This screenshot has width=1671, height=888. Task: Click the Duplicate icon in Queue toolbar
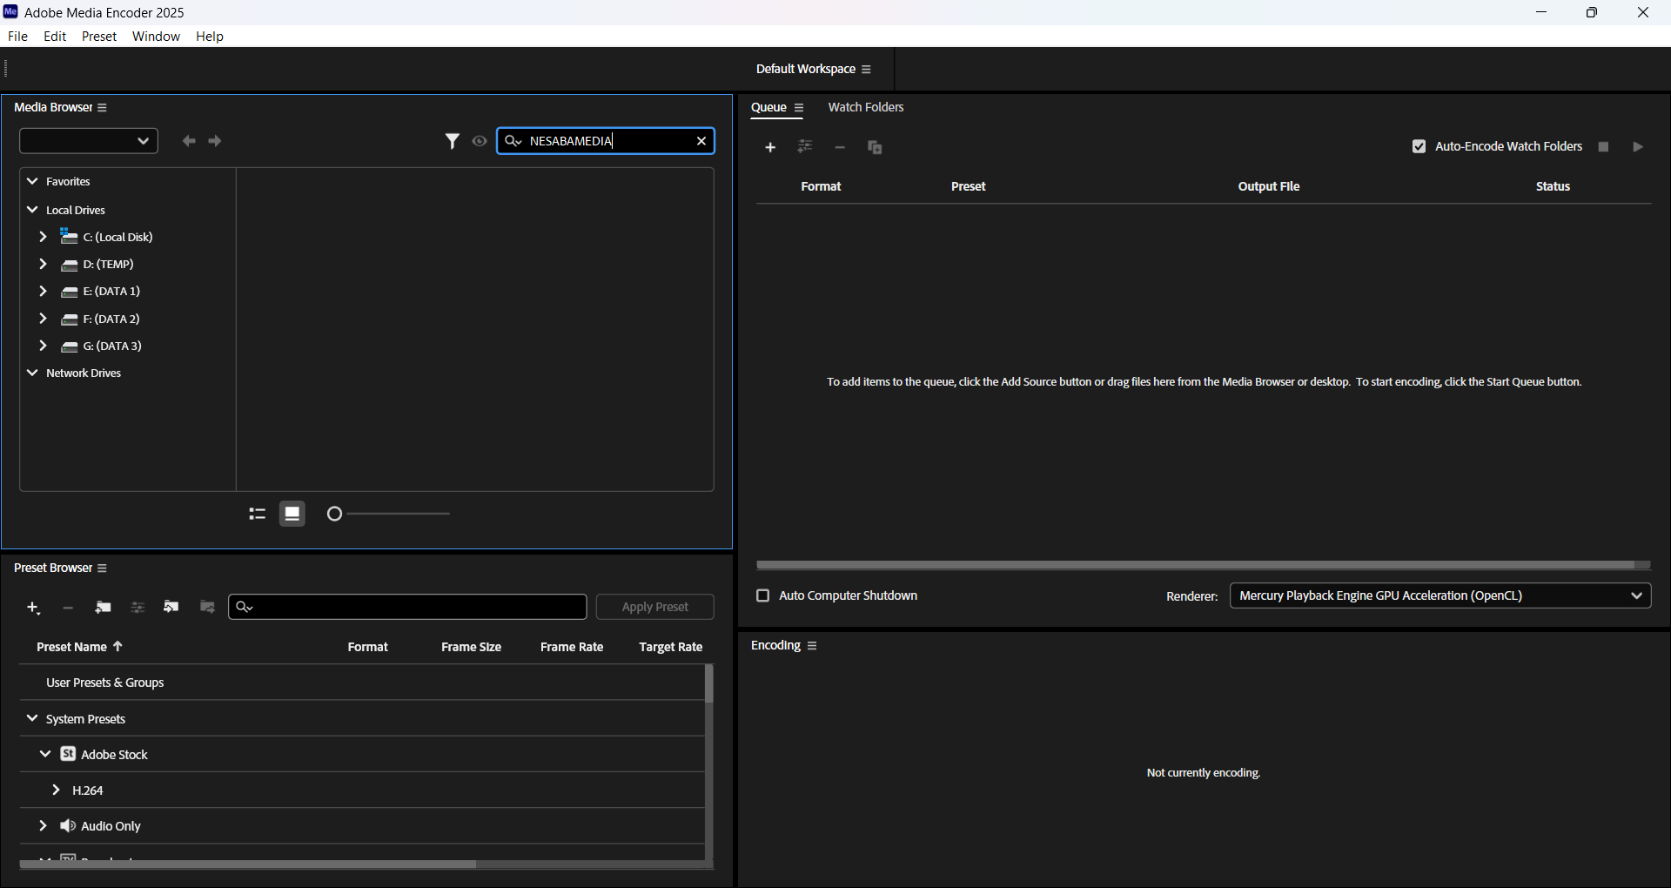tap(875, 148)
